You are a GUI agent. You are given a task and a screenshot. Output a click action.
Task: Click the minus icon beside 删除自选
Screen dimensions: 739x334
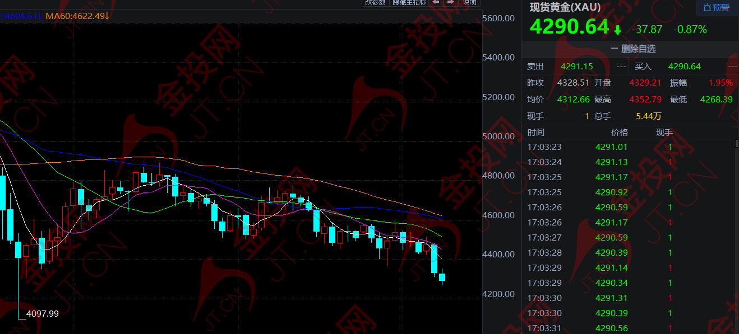(614, 49)
